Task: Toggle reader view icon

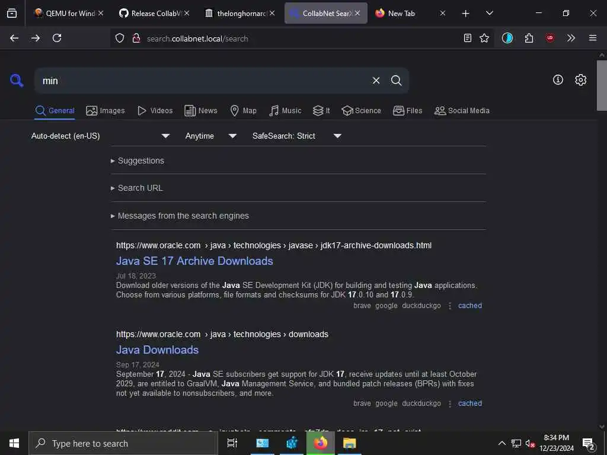Action: tap(468, 38)
